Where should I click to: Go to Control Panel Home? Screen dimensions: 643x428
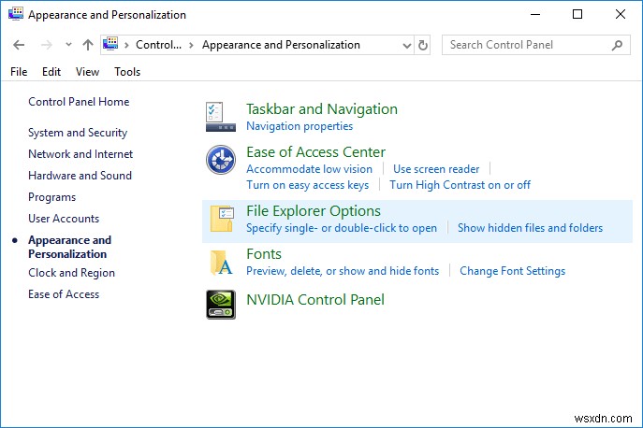click(x=79, y=102)
